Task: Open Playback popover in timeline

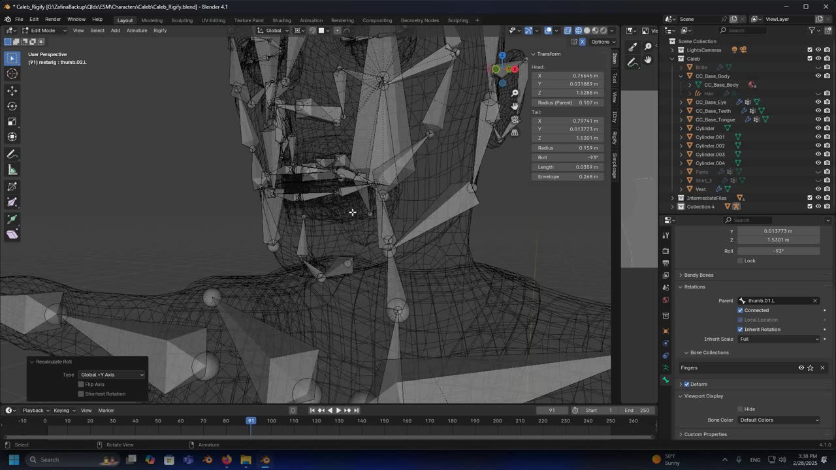Action: point(35,410)
